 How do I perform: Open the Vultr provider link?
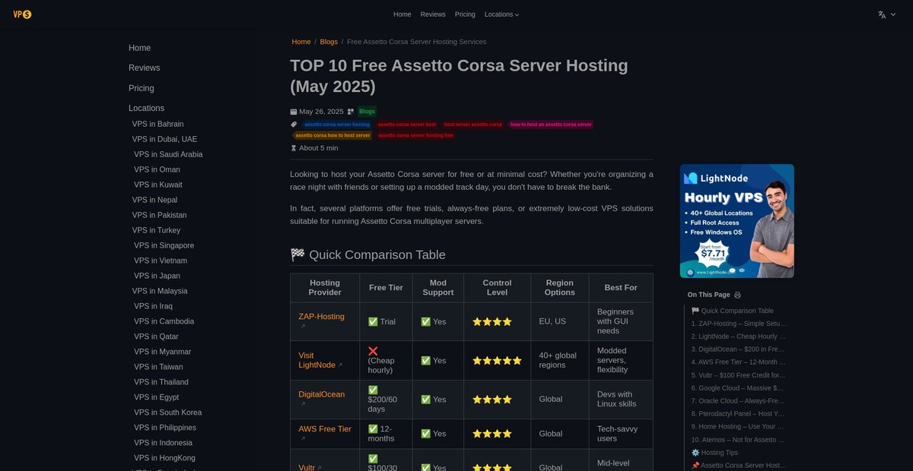point(307,468)
